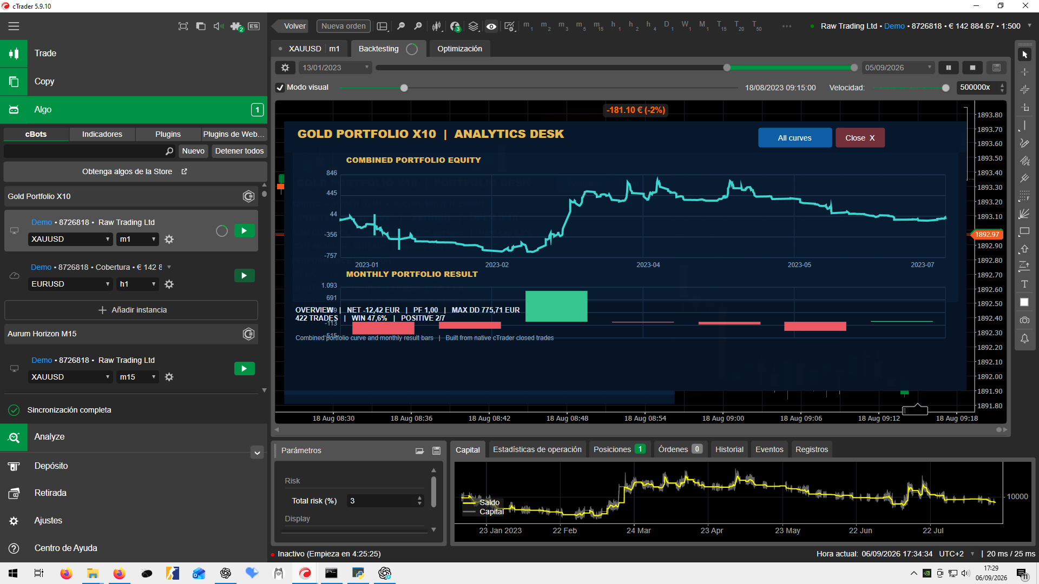Select the W1 timeframe toolbar button
This screenshot has width=1039, height=584.
pyautogui.click(x=686, y=26)
